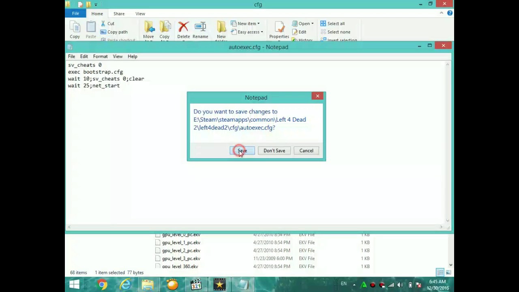Click the Cut scissors button

[107, 24]
